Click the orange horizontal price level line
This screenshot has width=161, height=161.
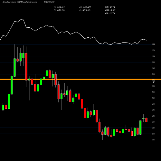pyautogui.click(x=80, y=80)
